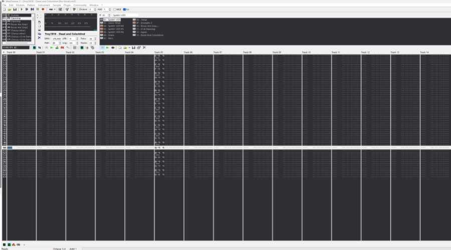Open the Plugin menu
The width and height of the screenshot is (451, 250).
coord(67,5)
